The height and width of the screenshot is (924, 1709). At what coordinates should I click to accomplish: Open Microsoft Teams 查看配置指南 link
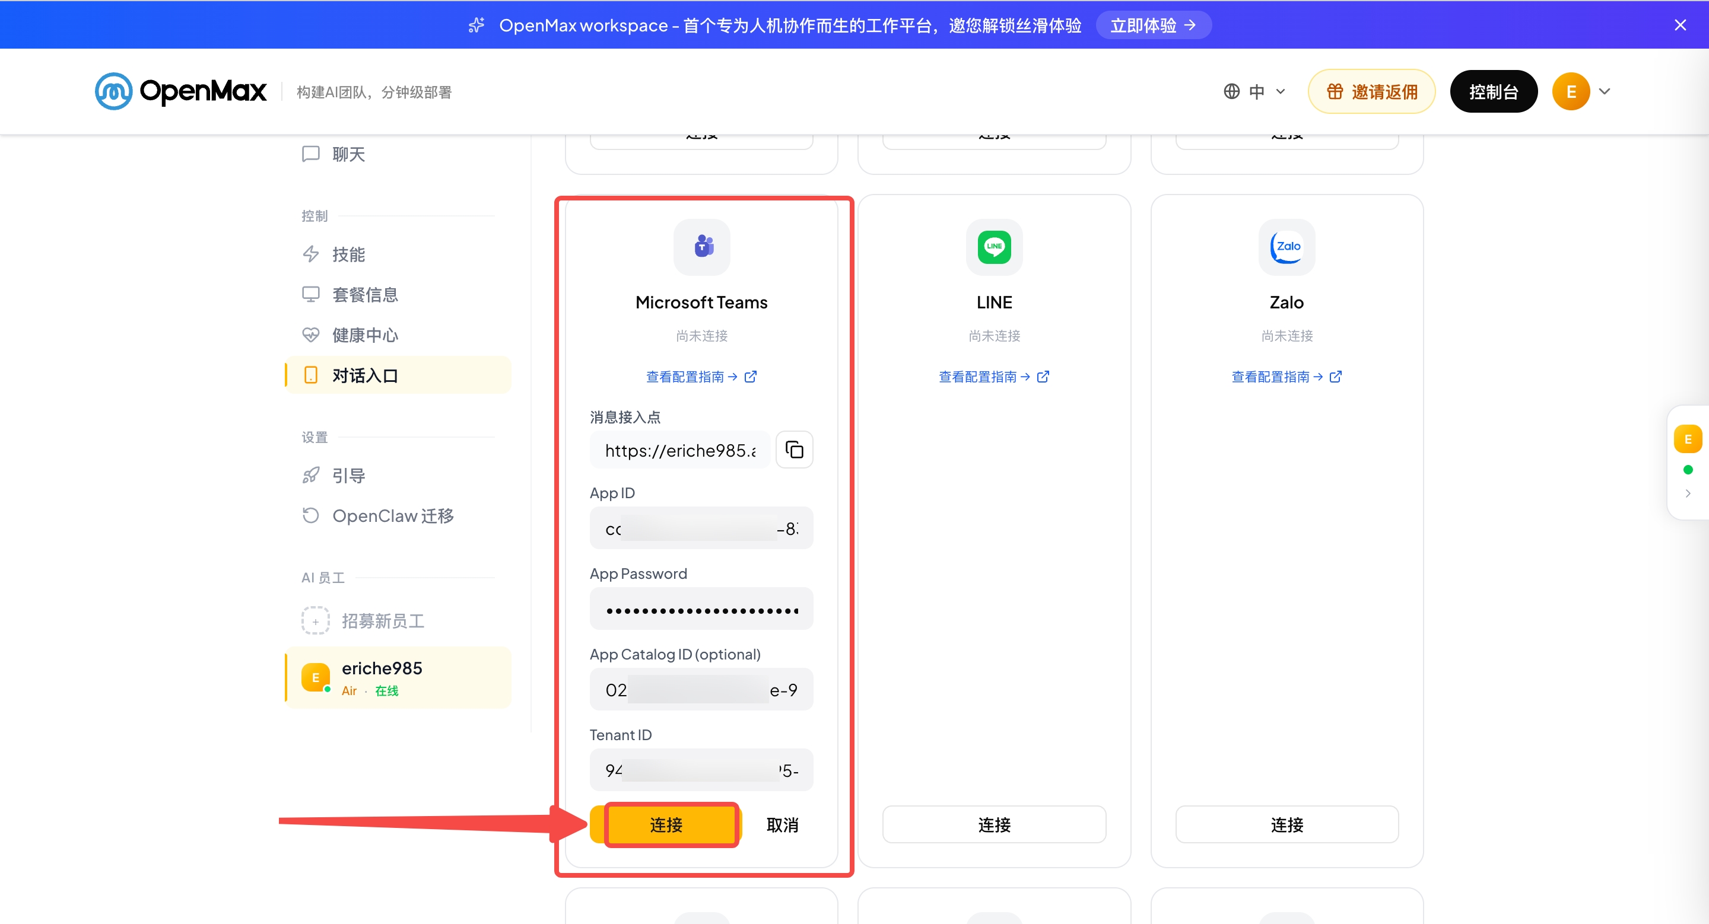[x=701, y=377]
